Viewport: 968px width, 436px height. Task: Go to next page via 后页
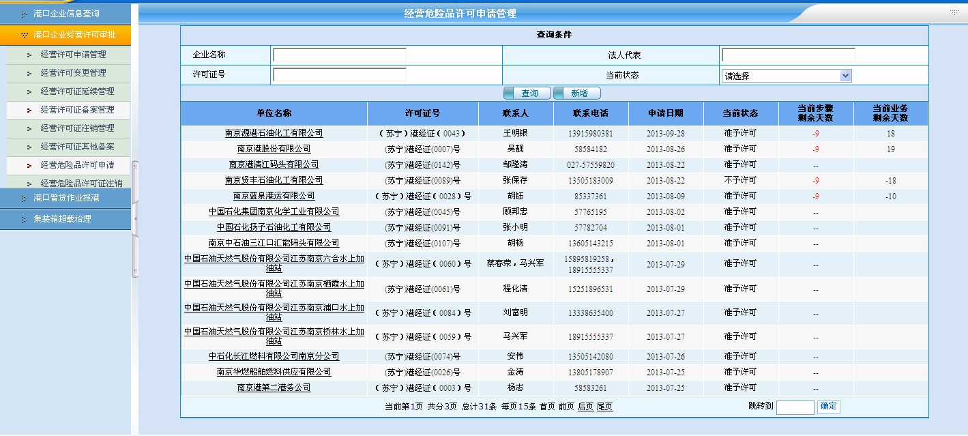point(585,407)
